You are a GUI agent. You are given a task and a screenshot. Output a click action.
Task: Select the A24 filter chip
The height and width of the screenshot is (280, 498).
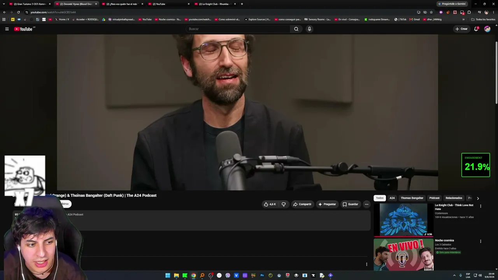click(x=392, y=198)
